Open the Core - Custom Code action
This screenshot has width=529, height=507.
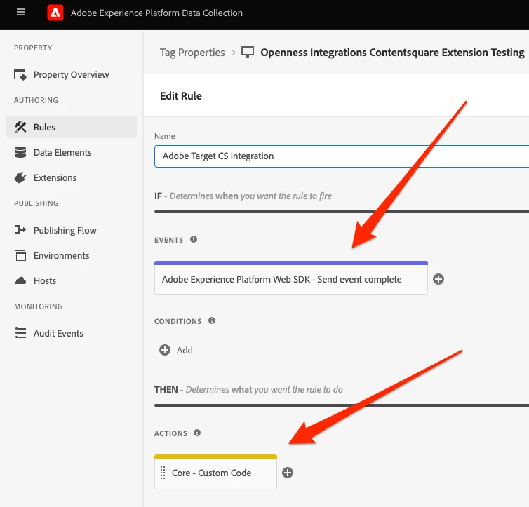pyautogui.click(x=215, y=472)
